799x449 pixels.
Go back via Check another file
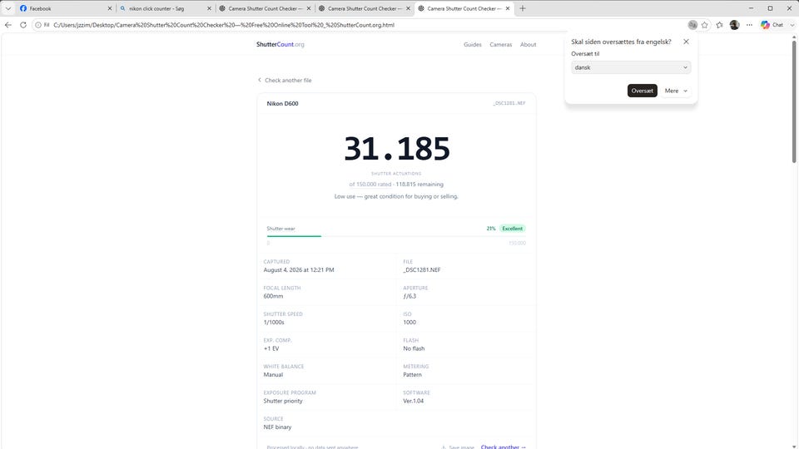point(285,81)
